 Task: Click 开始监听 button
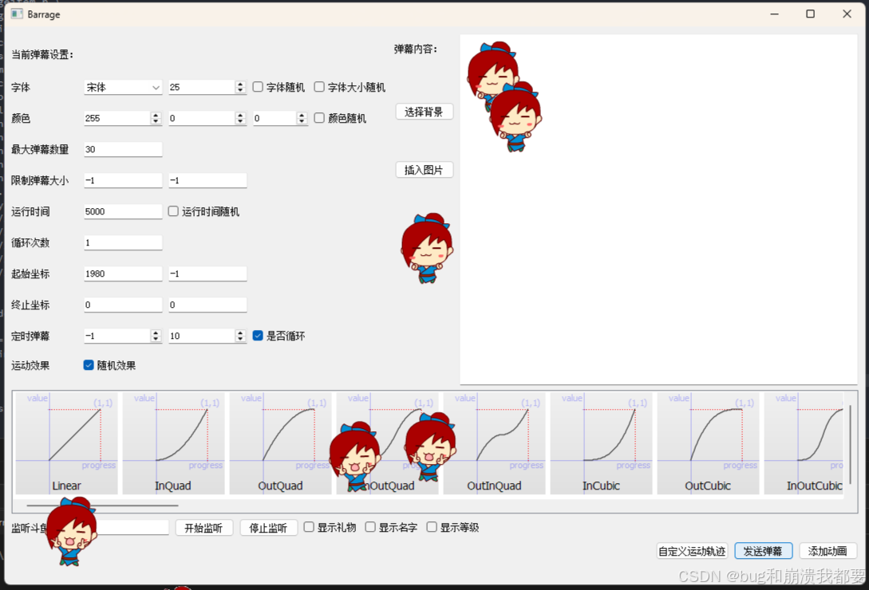204,528
